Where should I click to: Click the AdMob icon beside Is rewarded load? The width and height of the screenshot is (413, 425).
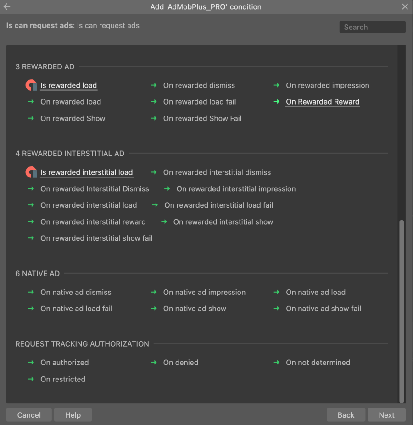tap(30, 85)
